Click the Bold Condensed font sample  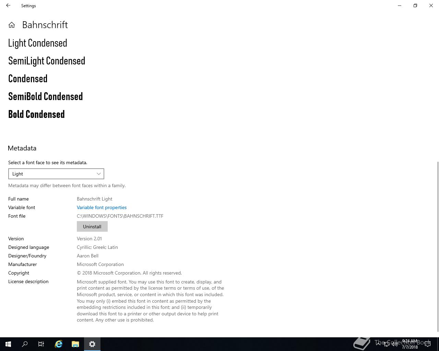pyautogui.click(x=36, y=114)
